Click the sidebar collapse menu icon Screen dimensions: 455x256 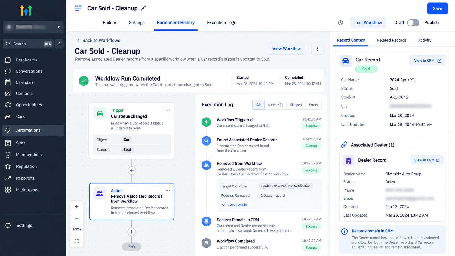click(x=78, y=8)
